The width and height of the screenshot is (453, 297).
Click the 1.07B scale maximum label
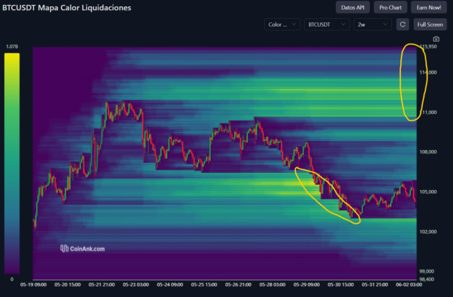pyautogui.click(x=12, y=47)
